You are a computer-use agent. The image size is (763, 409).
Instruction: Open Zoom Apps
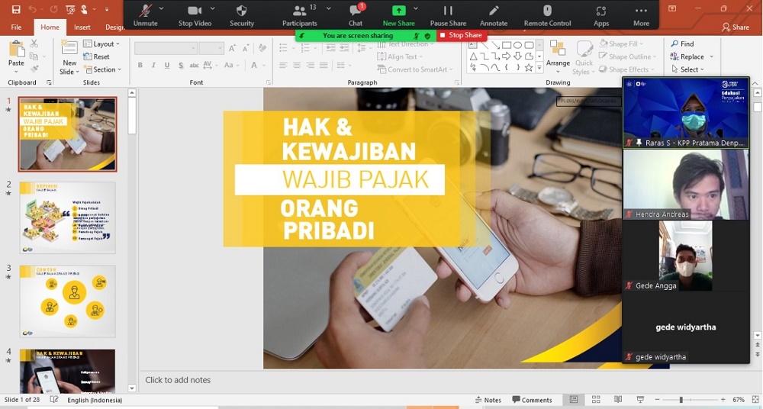pyautogui.click(x=601, y=15)
